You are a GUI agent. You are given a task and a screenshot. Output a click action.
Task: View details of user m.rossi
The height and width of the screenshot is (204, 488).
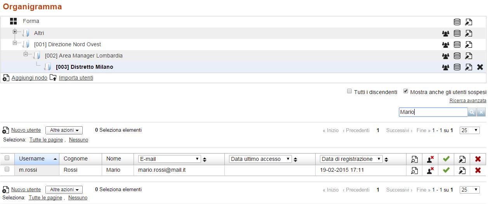tap(414, 170)
